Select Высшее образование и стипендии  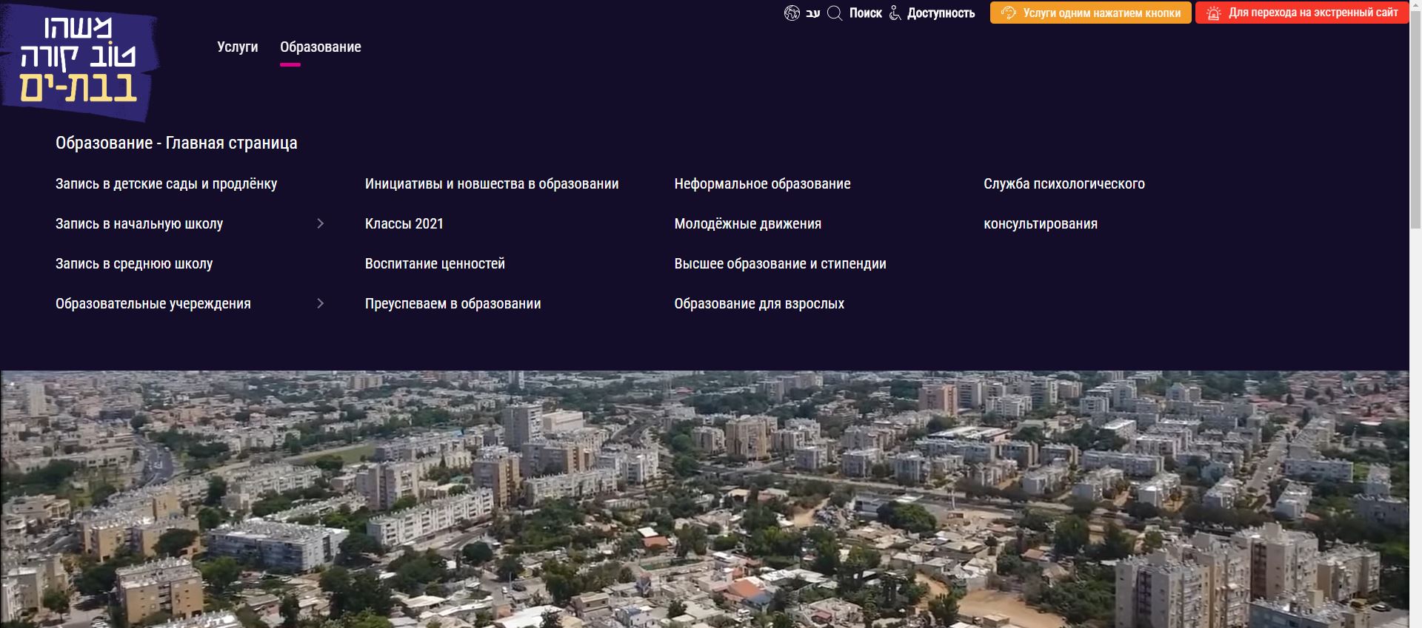[x=780, y=264]
